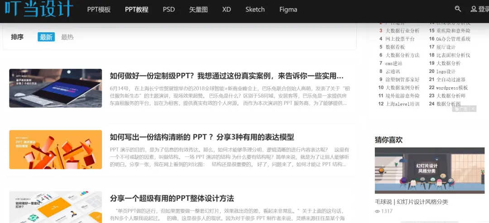Click the orange thumbnail of 结构清晰 article
The image size is (489, 223).
pyautogui.click(x=56, y=150)
